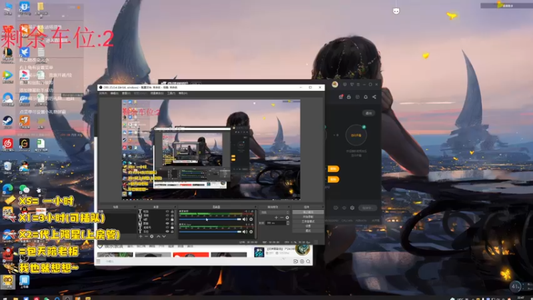Click OBS preview canvas
The width and height of the screenshot is (533, 300).
[x=211, y=149]
